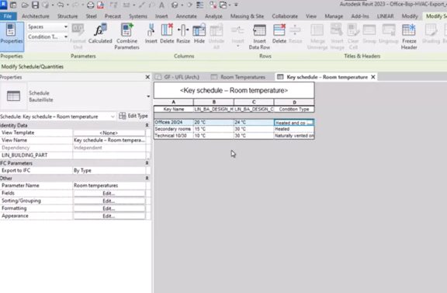The image size is (447, 293).
Task: Switch to the Manage ribbon tab
Action: point(334,16)
